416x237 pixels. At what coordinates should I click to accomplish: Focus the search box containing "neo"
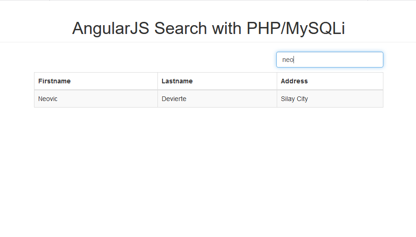[329, 60]
